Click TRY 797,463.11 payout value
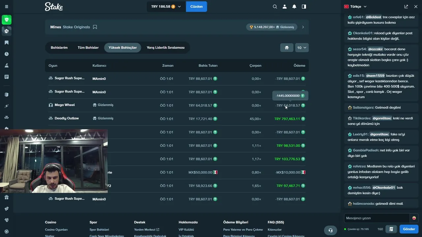 pyautogui.click(x=287, y=119)
